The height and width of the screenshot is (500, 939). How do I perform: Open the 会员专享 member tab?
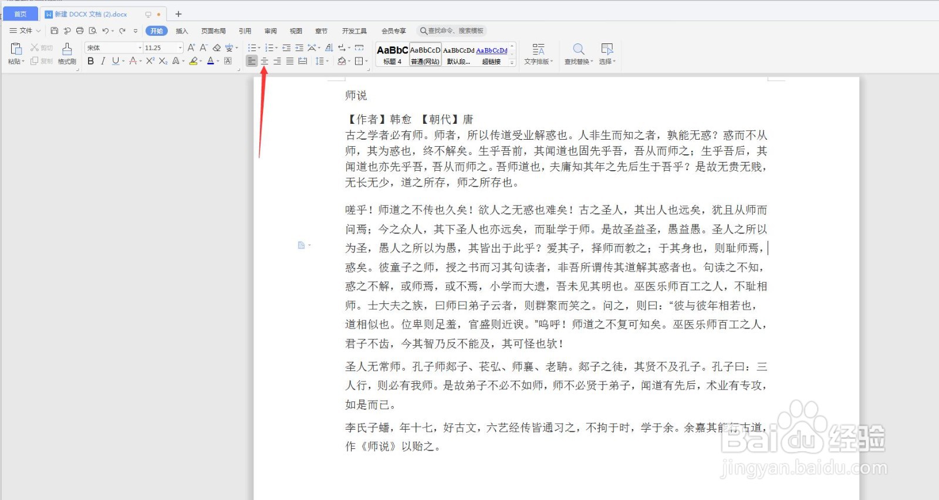click(394, 31)
